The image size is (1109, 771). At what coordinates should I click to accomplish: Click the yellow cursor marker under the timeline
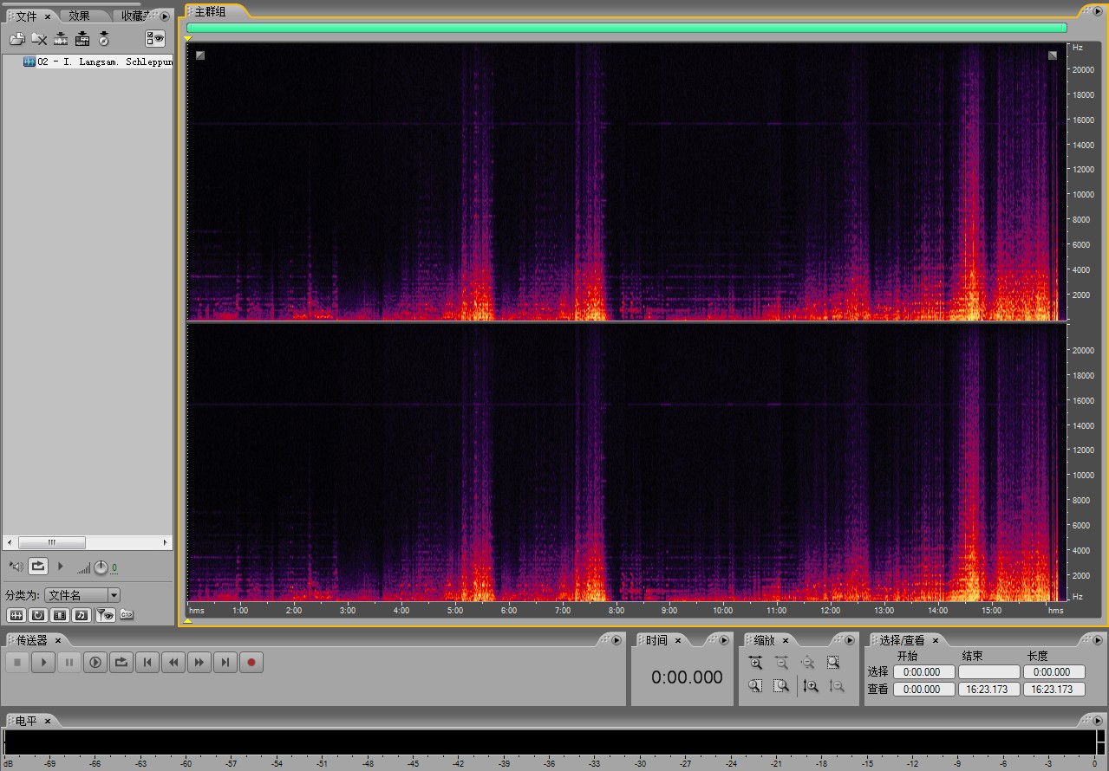point(188,621)
